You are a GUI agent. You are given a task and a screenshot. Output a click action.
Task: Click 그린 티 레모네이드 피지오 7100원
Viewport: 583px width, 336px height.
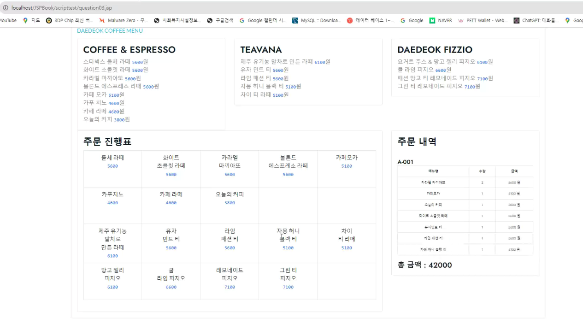coord(439,86)
